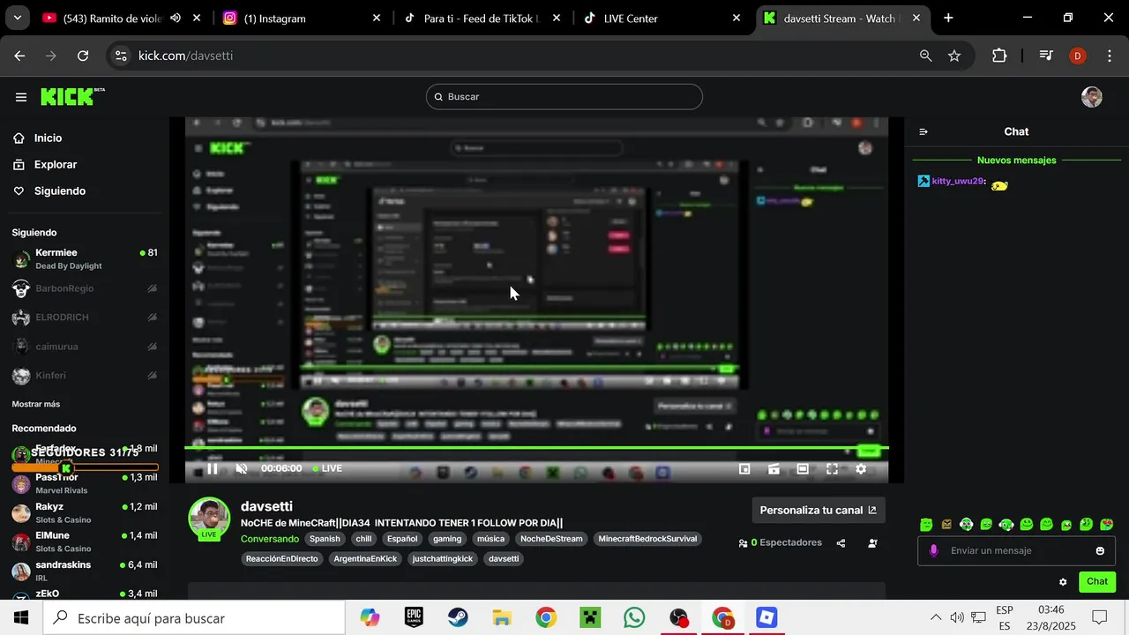Open the user moderation icon beside share

[x=872, y=543]
